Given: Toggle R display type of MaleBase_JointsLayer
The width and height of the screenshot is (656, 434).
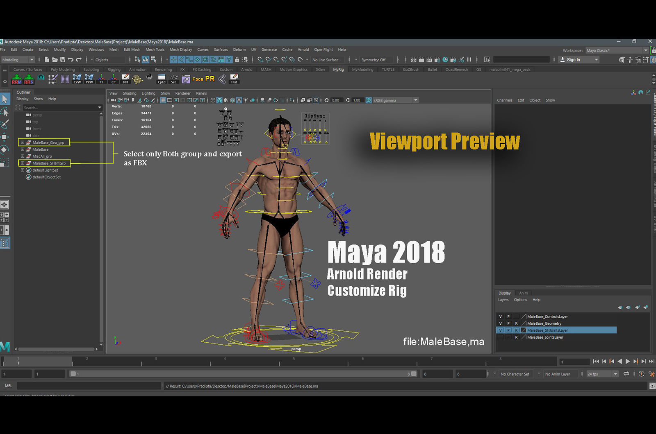Looking at the screenshot, I should pos(516,337).
